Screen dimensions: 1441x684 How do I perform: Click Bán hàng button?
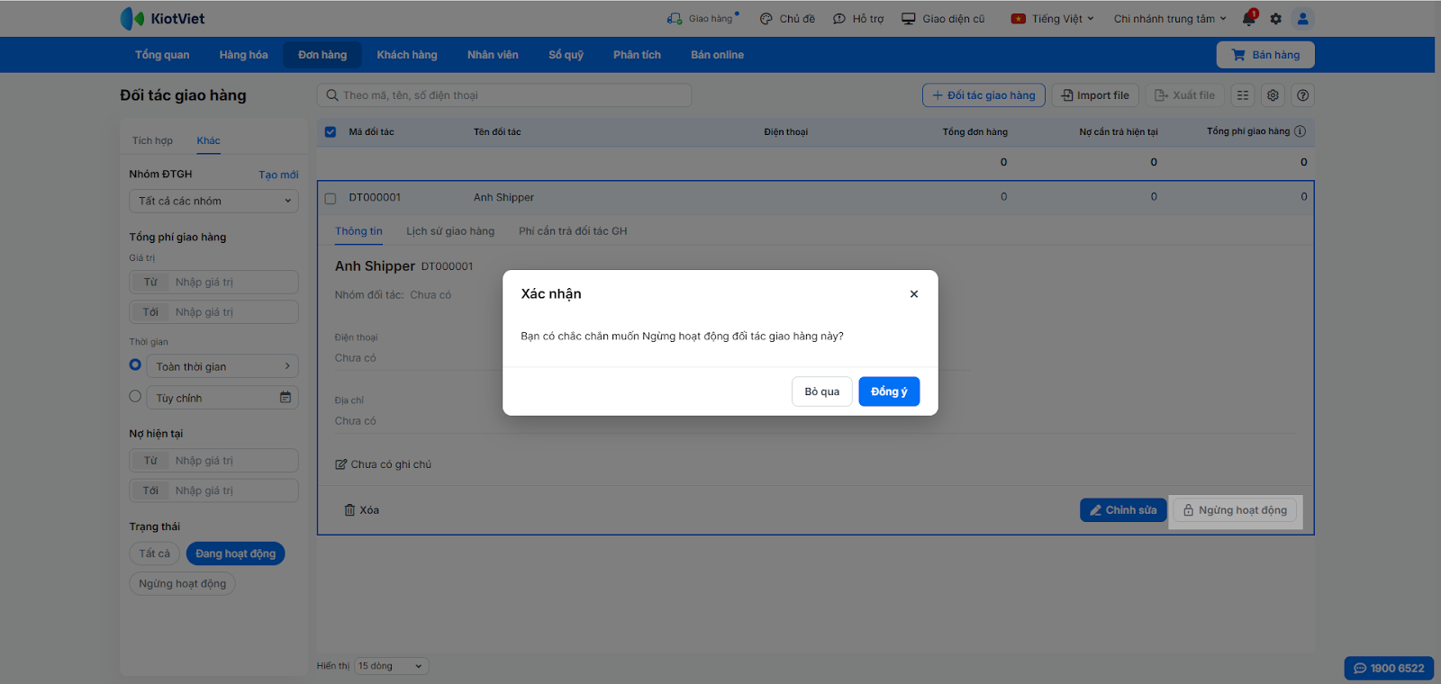click(x=1265, y=55)
